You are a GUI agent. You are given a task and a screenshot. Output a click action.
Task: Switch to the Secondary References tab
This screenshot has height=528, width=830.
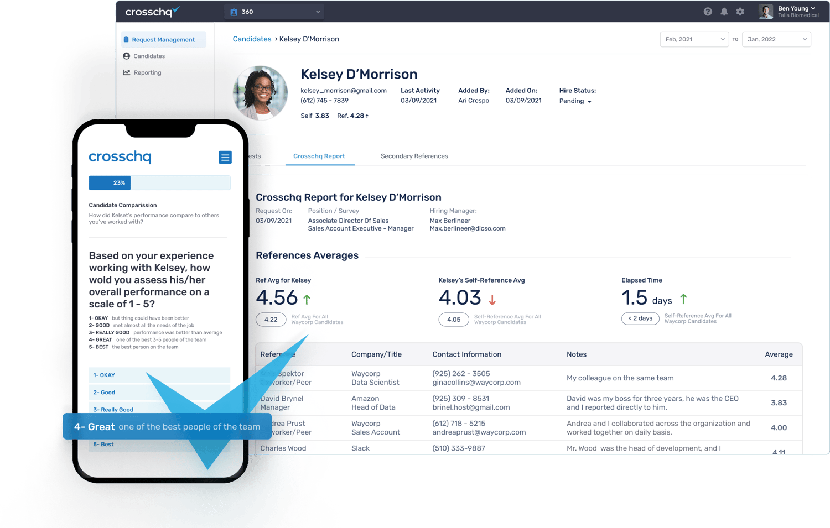click(x=414, y=156)
